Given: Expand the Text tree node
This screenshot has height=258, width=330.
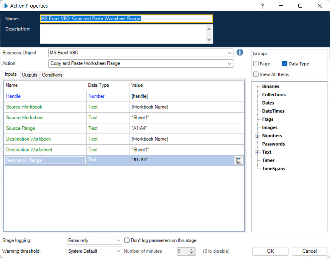Looking at the screenshot, I should pyautogui.click(x=258, y=152).
